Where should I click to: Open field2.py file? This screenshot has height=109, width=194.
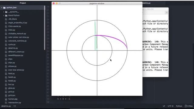click(12, 77)
